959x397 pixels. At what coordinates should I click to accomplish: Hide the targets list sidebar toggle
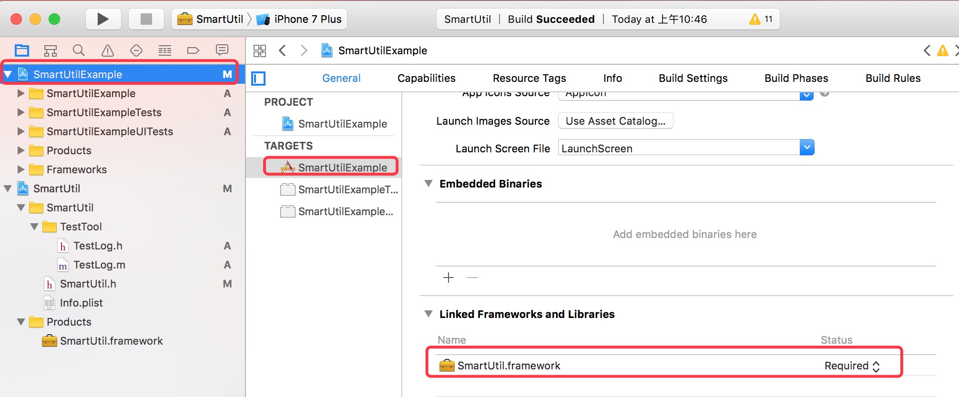click(x=258, y=79)
